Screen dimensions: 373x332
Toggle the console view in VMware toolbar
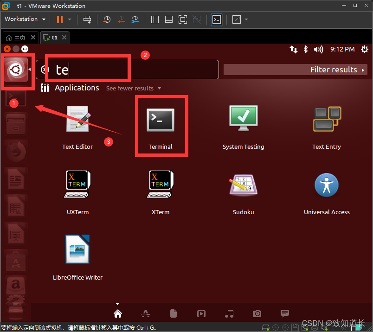[x=216, y=19]
